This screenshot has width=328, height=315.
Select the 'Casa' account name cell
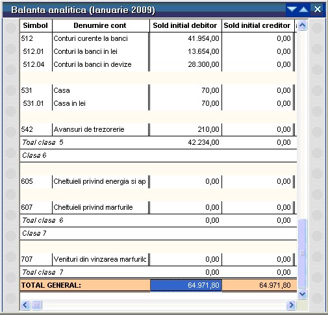click(101, 90)
